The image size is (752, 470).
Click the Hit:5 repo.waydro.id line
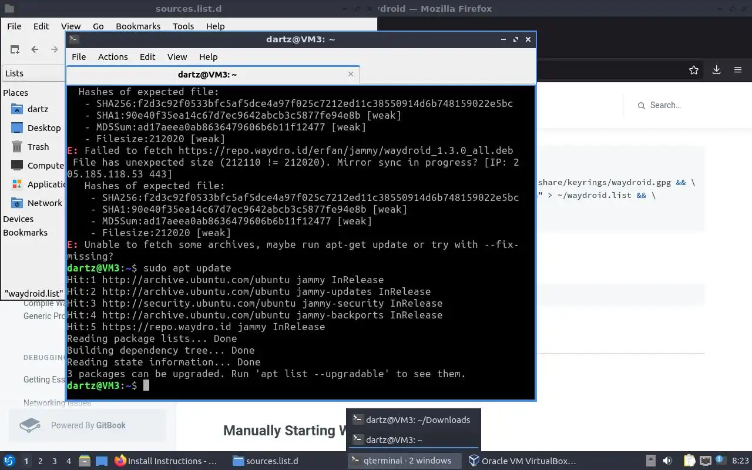pyautogui.click(x=196, y=327)
